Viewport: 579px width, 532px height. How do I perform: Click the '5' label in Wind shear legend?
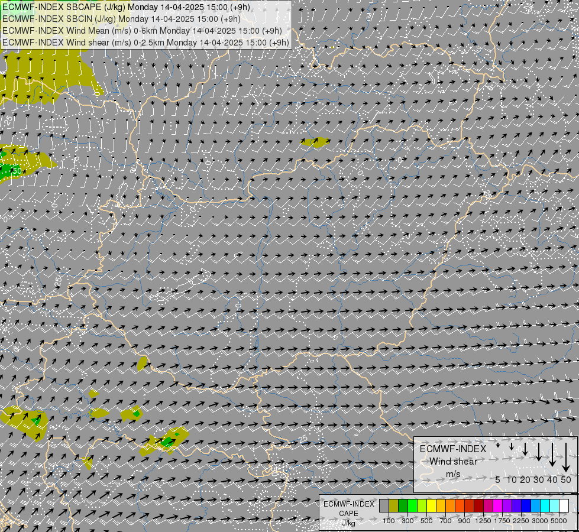498,479
